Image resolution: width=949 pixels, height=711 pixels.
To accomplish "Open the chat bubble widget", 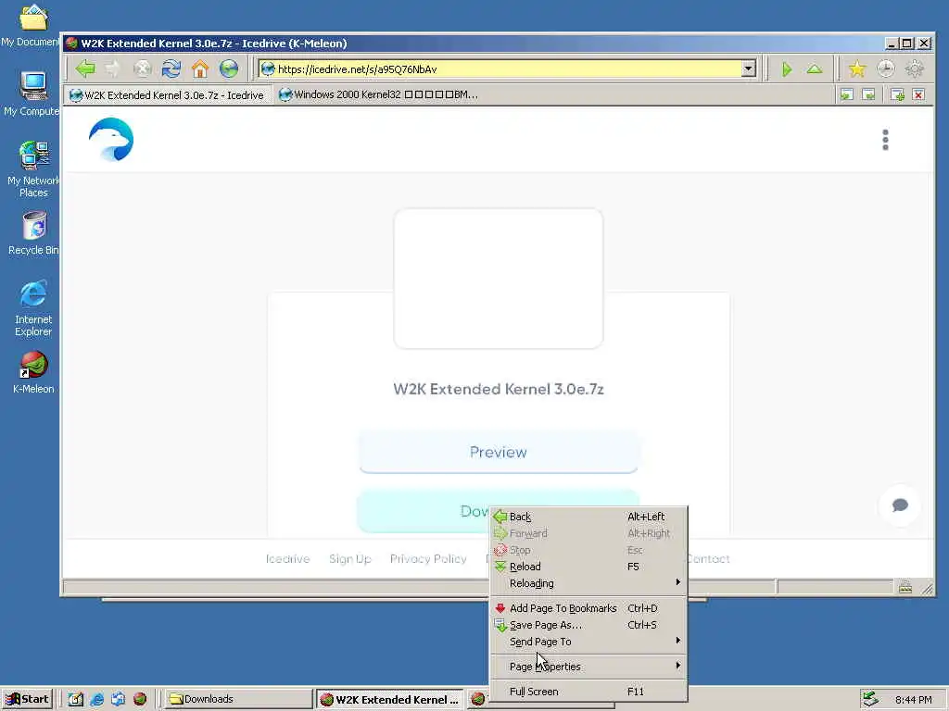I will (x=900, y=505).
